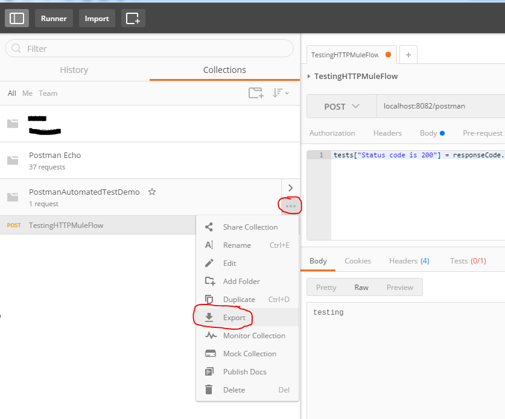Open the POST method dropdown
This screenshot has width=505, height=419.
point(341,107)
